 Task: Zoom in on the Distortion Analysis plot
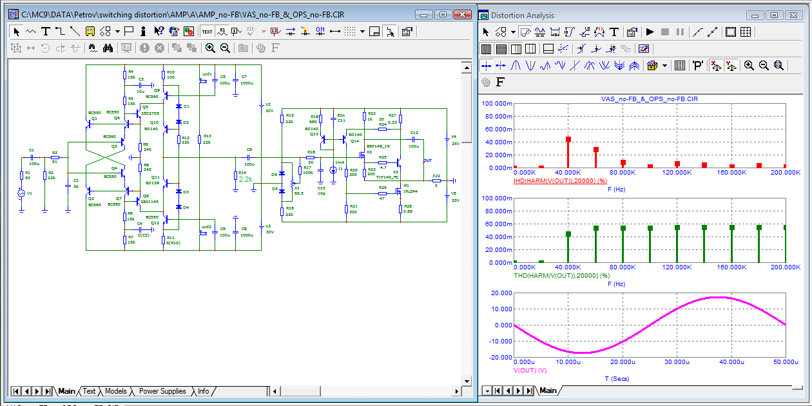749,65
